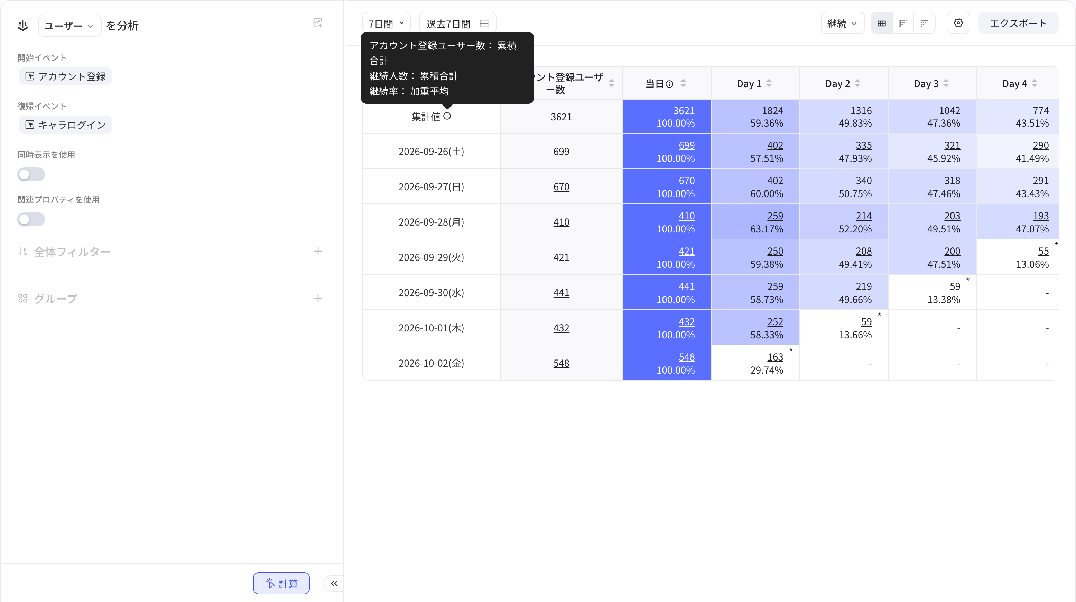Toggle the 同時表示を使用 switch
This screenshot has height=602, width=1076.
(31, 174)
